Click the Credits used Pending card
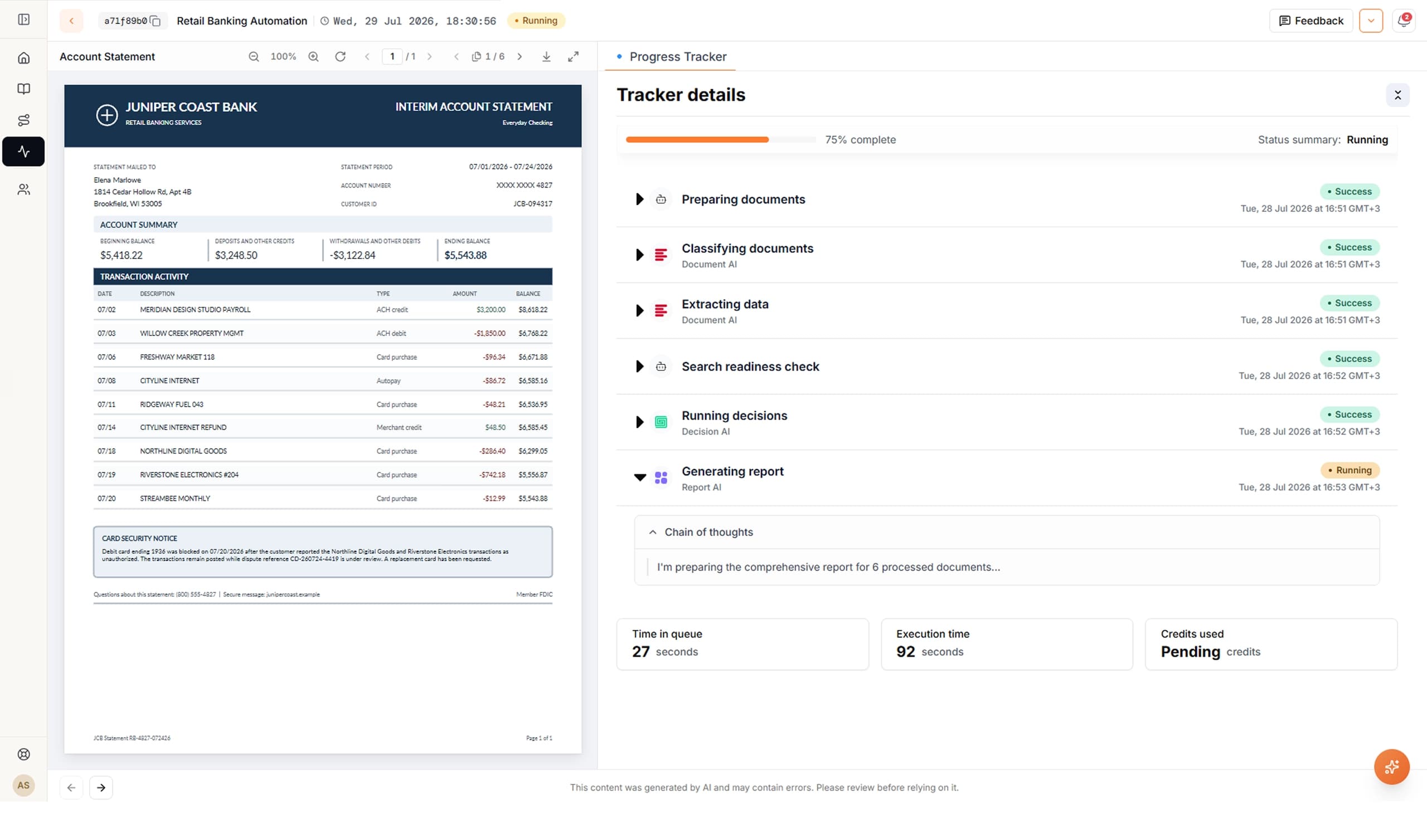The width and height of the screenshot is (1427, 819). tap(1271, 644)
